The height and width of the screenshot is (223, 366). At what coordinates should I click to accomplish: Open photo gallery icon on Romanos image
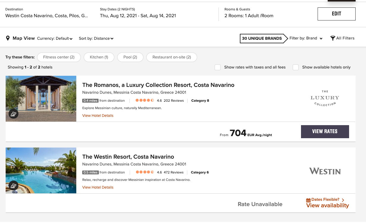tap(13, 114)
